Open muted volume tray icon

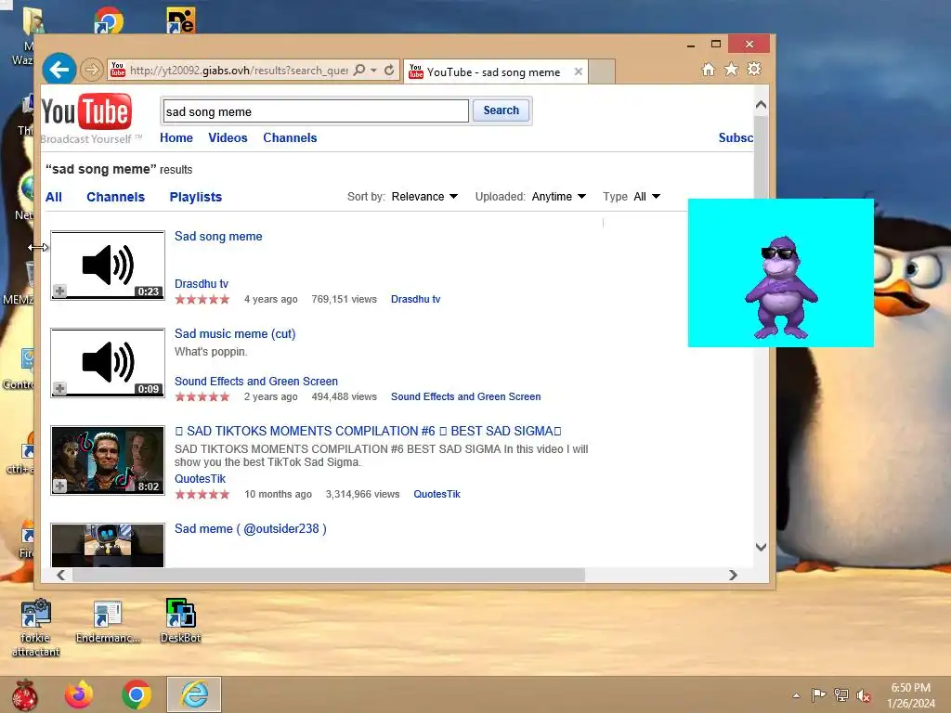864,695
